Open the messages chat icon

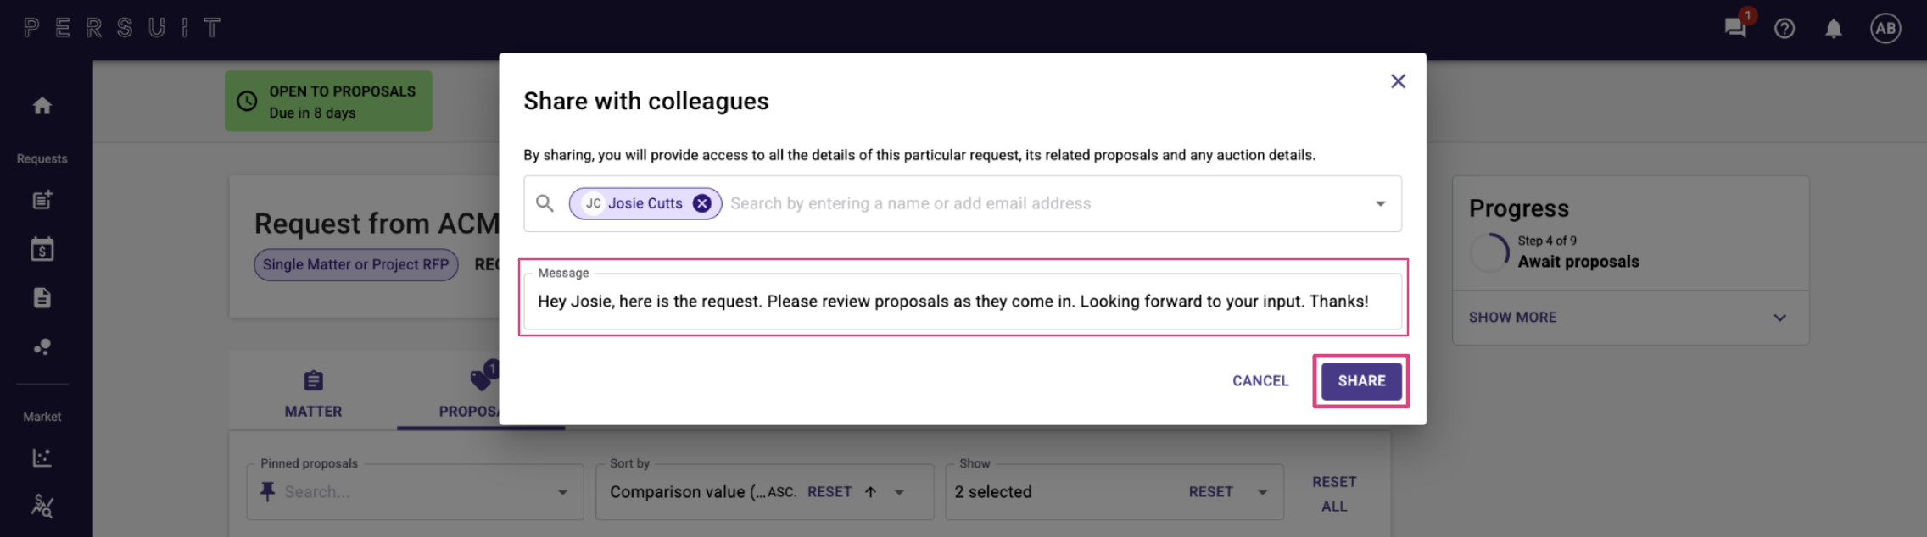click(1734, 29)
